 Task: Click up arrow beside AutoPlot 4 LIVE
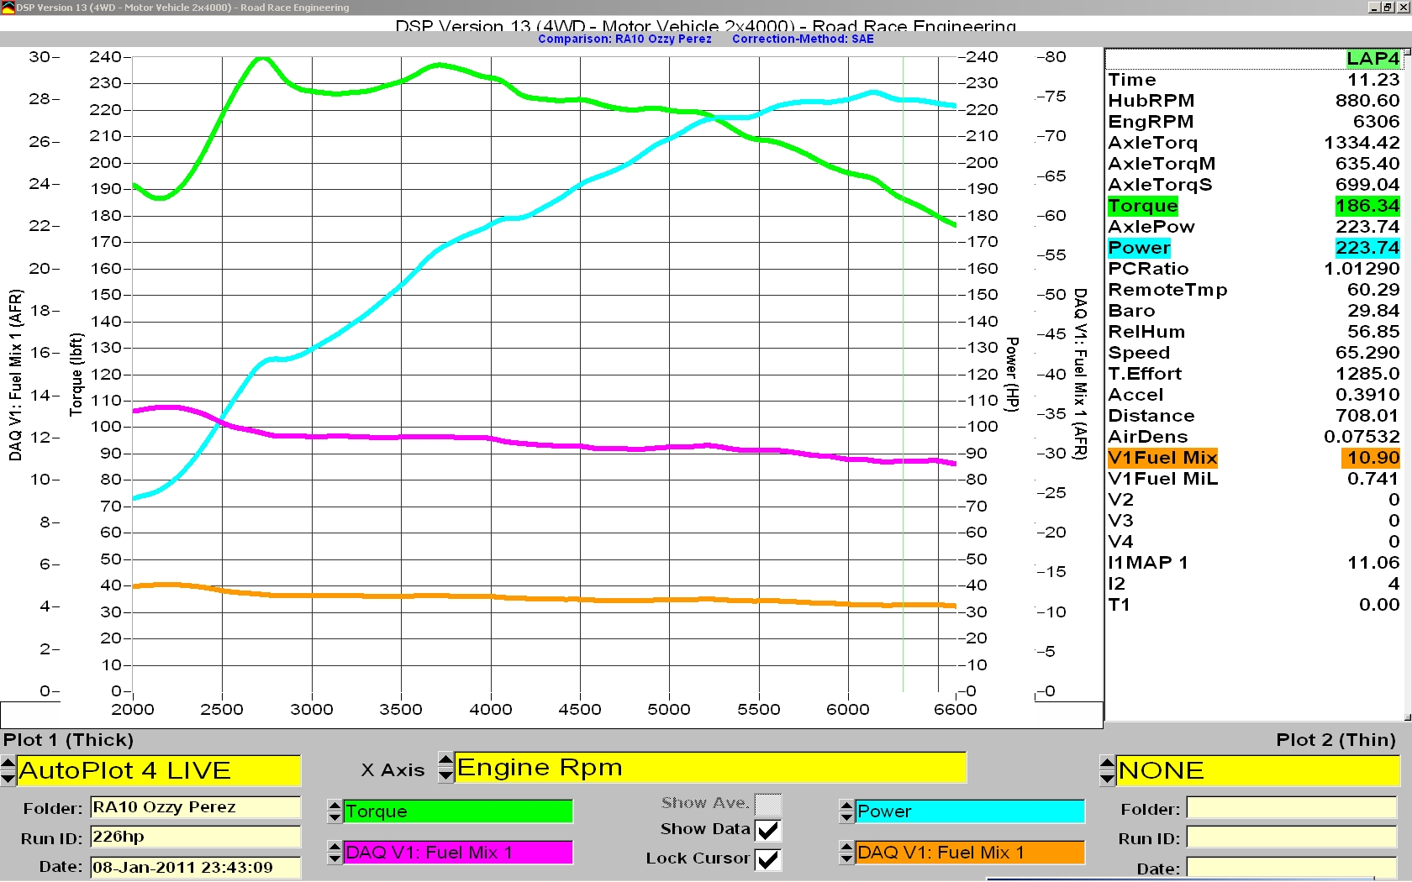(8, 763)
